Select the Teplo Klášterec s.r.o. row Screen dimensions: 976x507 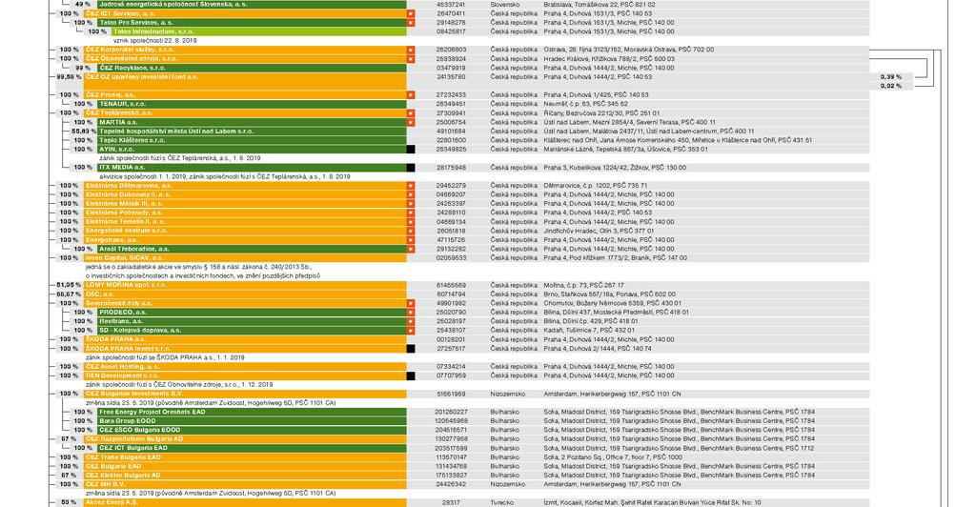click(x=252, y=141)
